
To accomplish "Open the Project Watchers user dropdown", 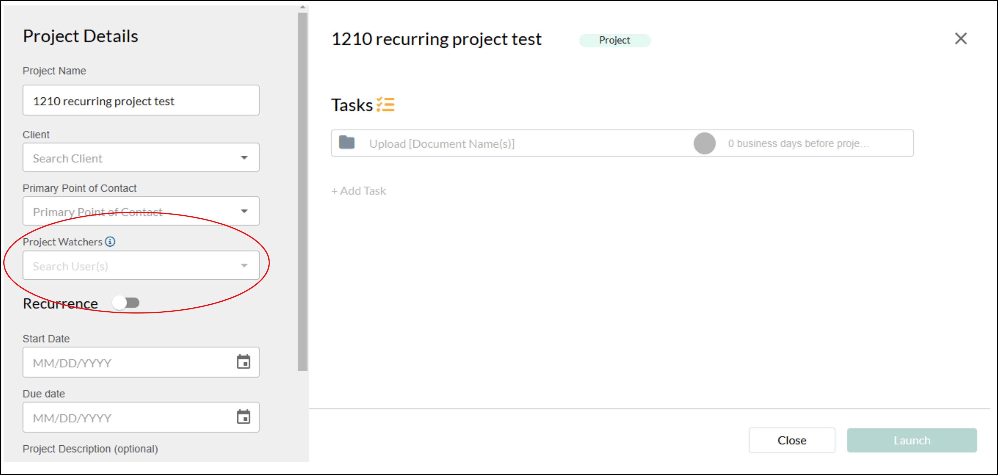I will click(x=244, y=266).
